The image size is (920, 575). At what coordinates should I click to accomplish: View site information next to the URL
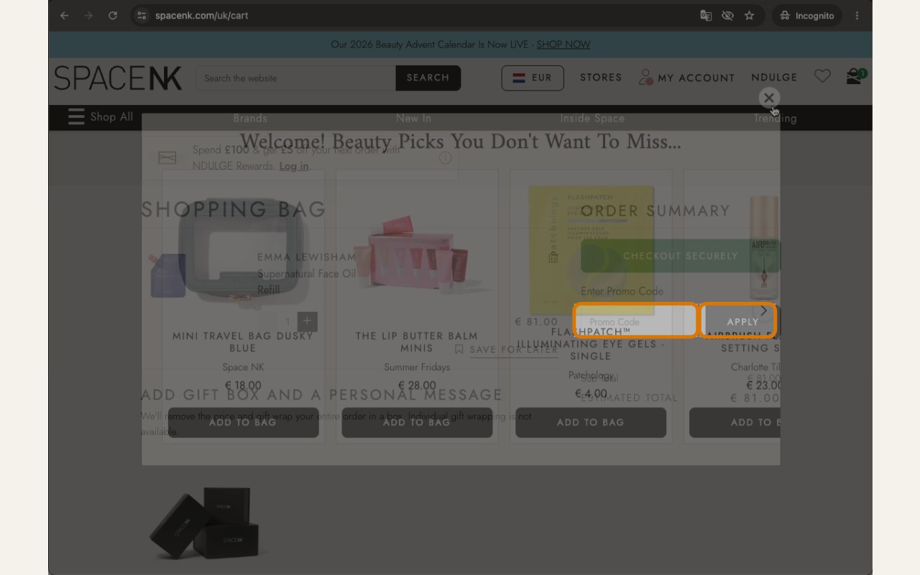point(142,15)
